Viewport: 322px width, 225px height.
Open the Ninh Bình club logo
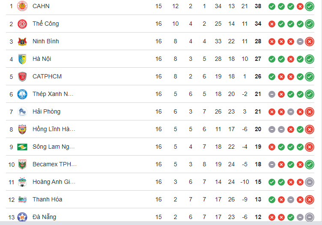pyautogui.click(x=22, y=42)
